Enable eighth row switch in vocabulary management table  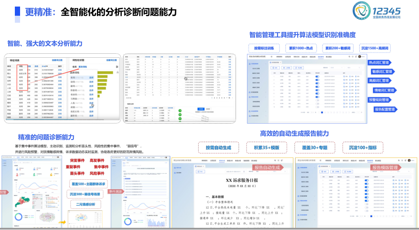click(x=317, y=100)
